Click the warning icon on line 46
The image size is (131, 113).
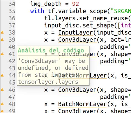[2, 90]
